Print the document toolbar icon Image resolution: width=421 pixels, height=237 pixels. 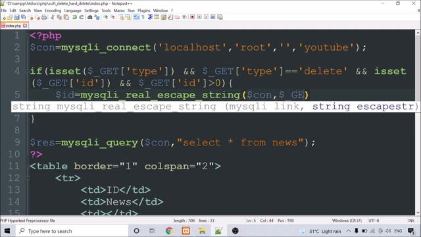coord(44,17)
